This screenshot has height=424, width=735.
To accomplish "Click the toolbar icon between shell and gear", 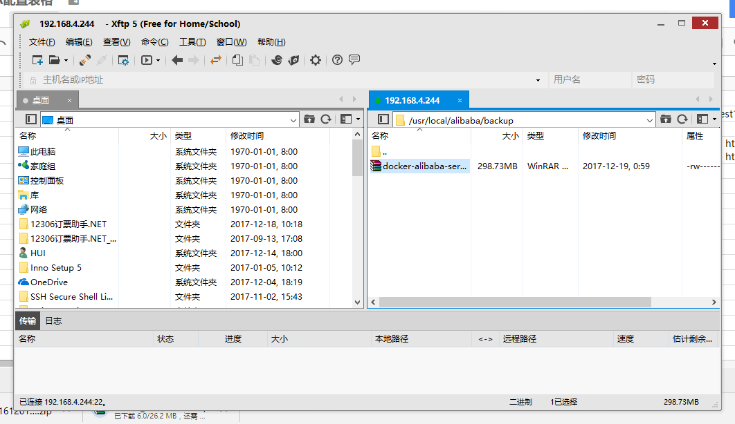I will [x=294, y=60].
